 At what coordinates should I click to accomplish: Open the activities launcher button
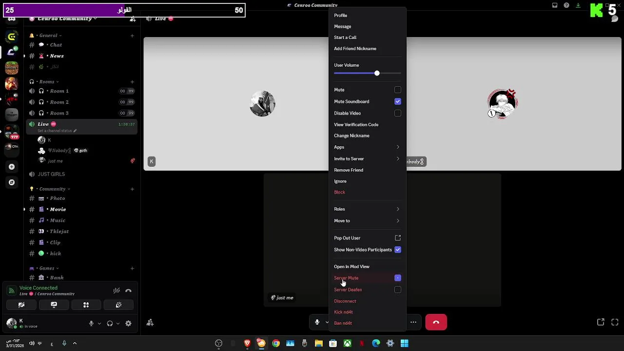pos(86,305)
